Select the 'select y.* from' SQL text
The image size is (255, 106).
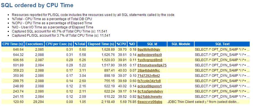[x=217, y=102]
